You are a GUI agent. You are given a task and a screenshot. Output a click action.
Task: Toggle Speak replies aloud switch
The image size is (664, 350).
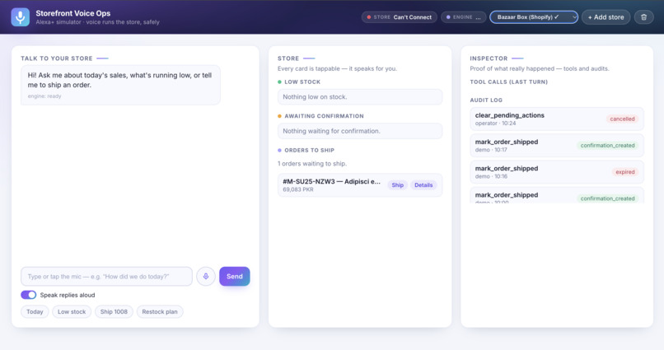coord(28,295)
